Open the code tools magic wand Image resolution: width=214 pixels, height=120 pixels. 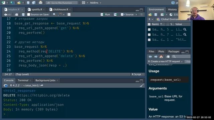[60, 14]
